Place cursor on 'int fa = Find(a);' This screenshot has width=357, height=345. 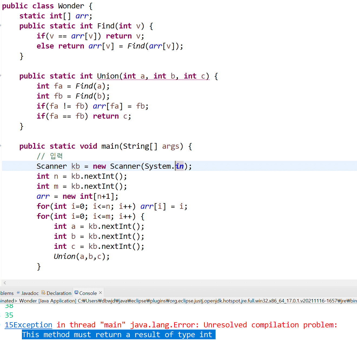click(73, 86)
